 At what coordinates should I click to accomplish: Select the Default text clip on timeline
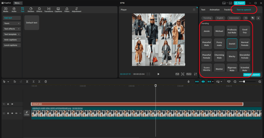coord(137,104)
